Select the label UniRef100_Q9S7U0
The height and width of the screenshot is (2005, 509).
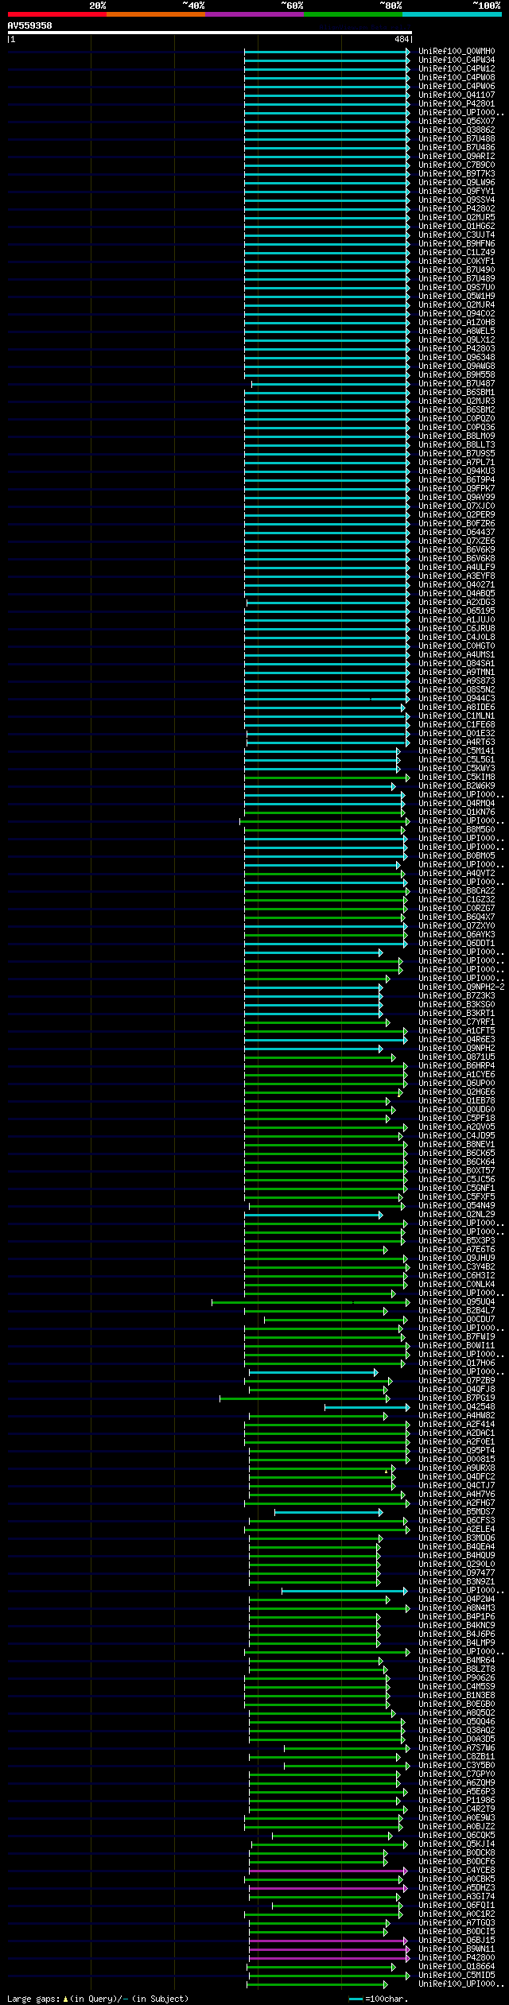(457, 287)
